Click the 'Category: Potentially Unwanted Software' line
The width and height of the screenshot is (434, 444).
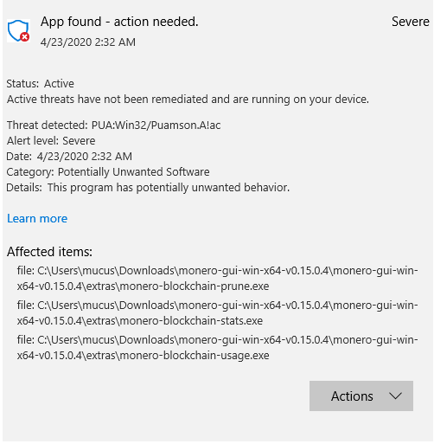coord(108,172)
